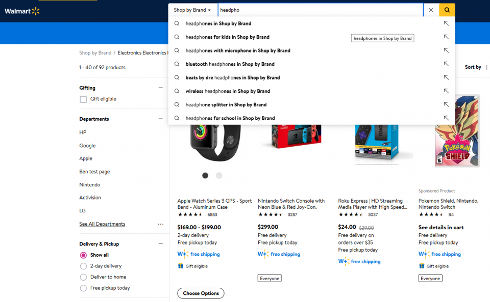Collapse the Gifting filter section
Viewport: 490px width, 302px height.
pyautogui.click(x=161, y=88)
